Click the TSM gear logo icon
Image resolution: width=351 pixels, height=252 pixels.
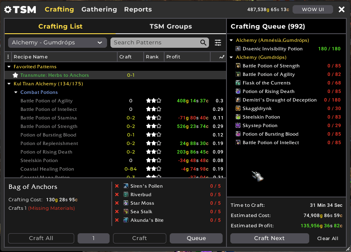[8, 9]
